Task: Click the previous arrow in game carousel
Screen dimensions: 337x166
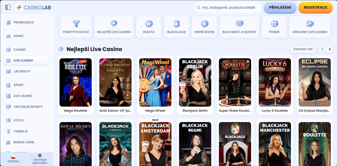Action: [x=323, y=49]
